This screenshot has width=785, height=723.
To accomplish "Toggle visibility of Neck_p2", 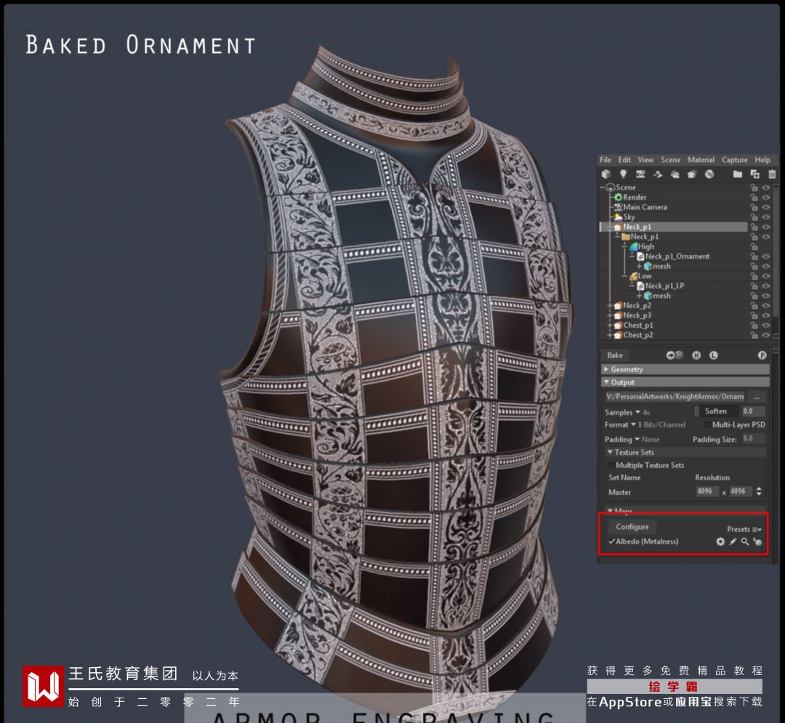I will (x=766, y=306).
